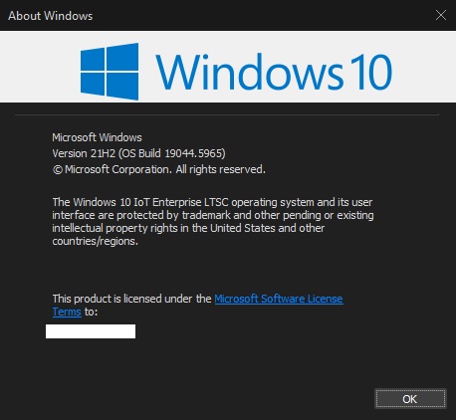This screenshot has width=456, height=420.
Task: Open the Microsoft Software License link
Action: pyautogui.click(x=279, y=299)
